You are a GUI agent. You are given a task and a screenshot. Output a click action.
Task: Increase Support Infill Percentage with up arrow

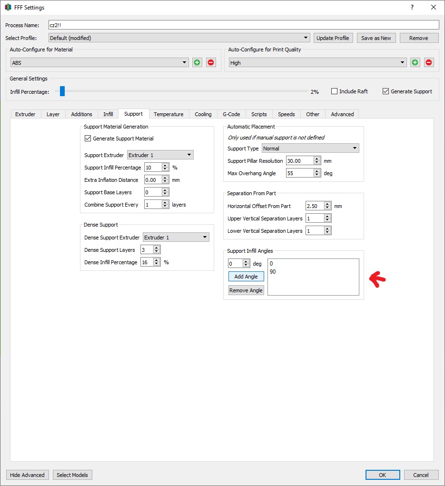165,166
